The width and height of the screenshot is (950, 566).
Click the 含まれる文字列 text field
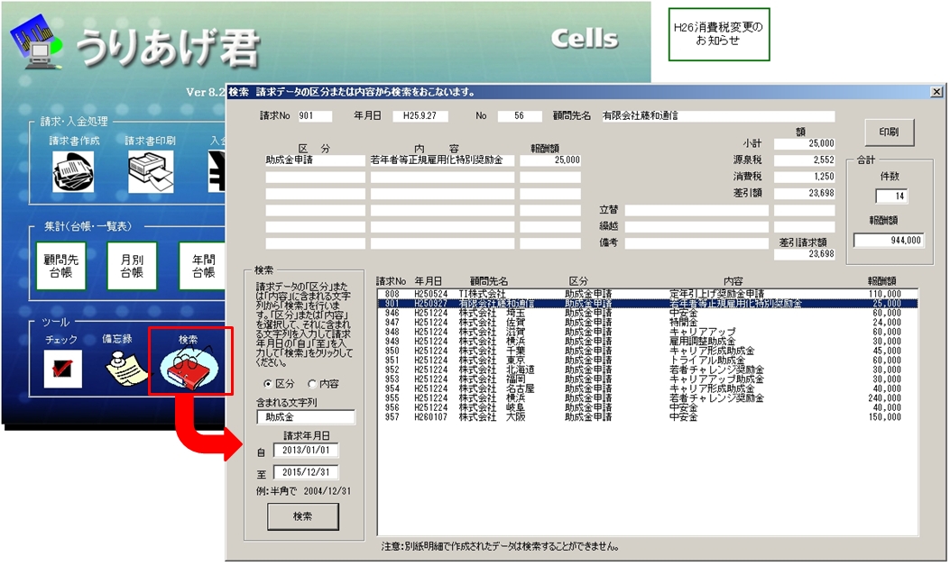[x=305, y=417]
